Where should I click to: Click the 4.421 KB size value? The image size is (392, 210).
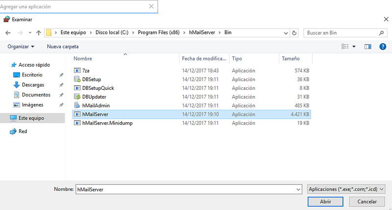[300, 114]
